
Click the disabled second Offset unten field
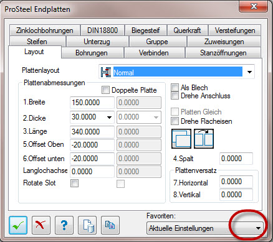pyautogui.click(x=139, y=159)
